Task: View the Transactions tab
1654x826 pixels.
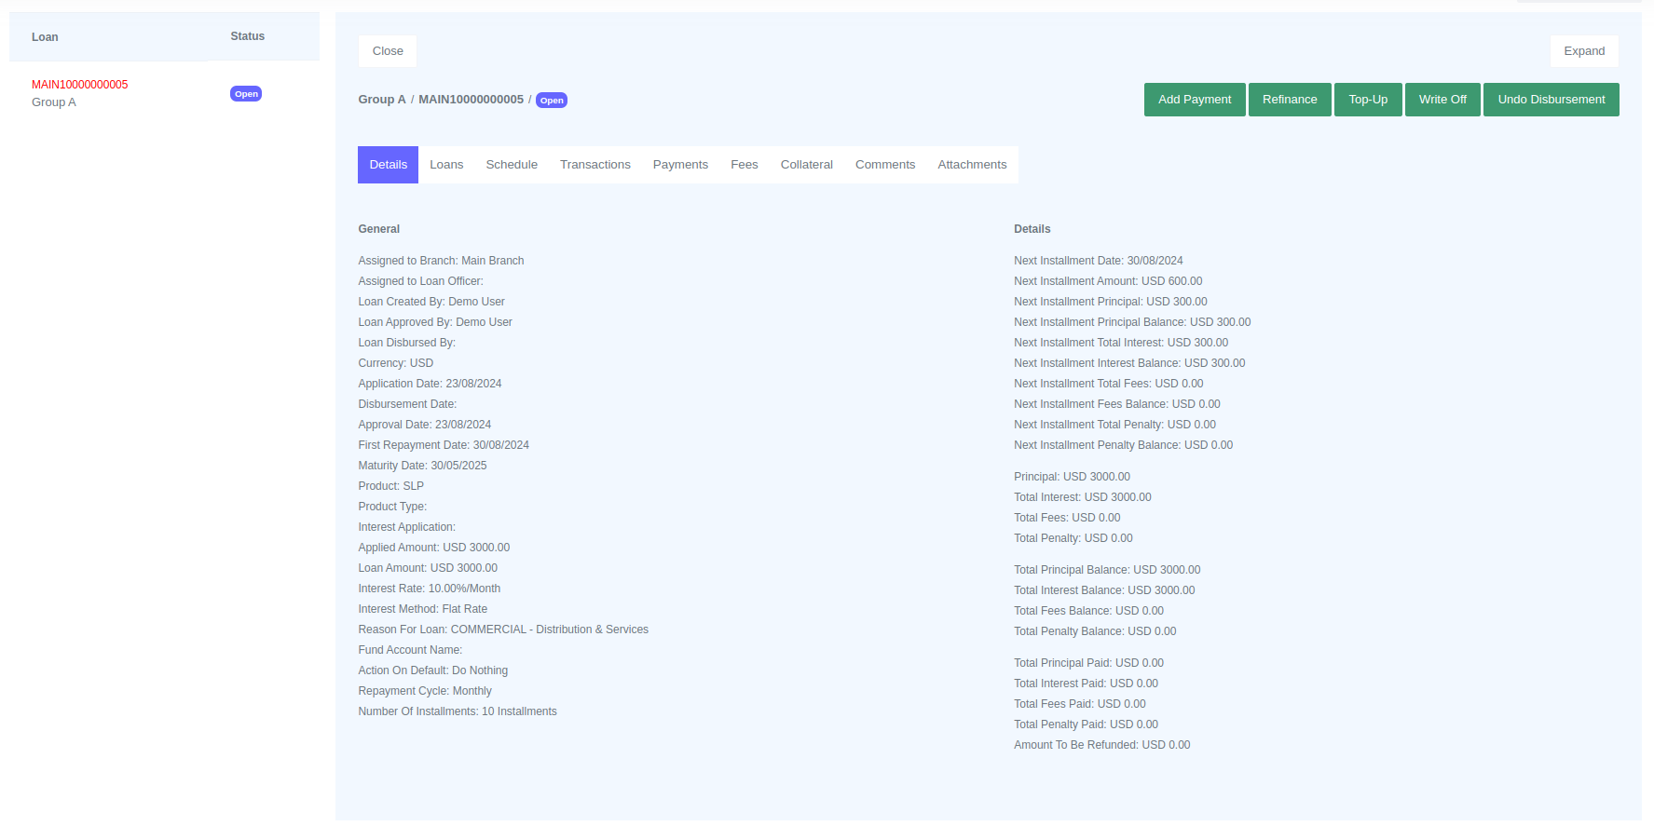Action: [x=595, y=165]
